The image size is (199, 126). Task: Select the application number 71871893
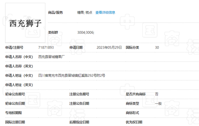point(46,47)
